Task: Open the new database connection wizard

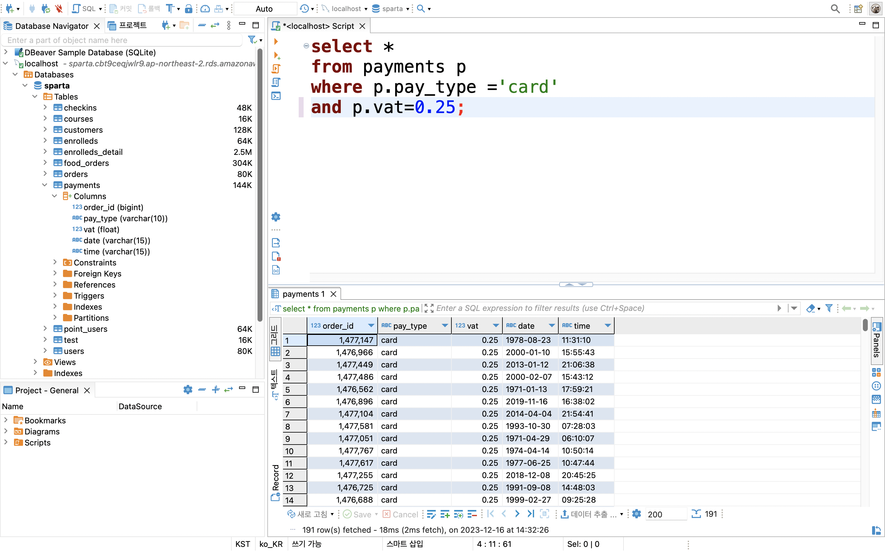Action: [x=10, y=8]
